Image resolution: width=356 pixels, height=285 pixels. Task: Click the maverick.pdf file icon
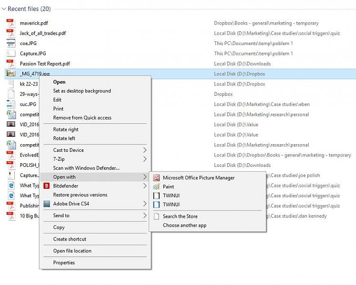pos(11,23)
